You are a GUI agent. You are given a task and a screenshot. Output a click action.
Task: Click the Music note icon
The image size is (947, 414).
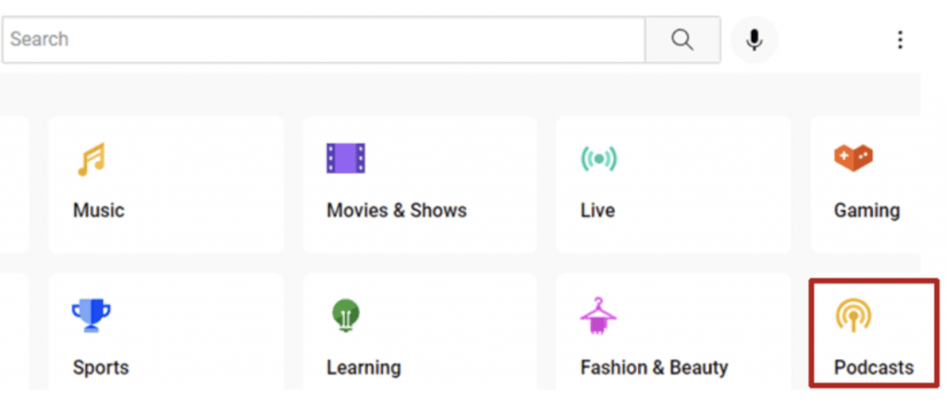pyautogui.click(x=92, y=159)
